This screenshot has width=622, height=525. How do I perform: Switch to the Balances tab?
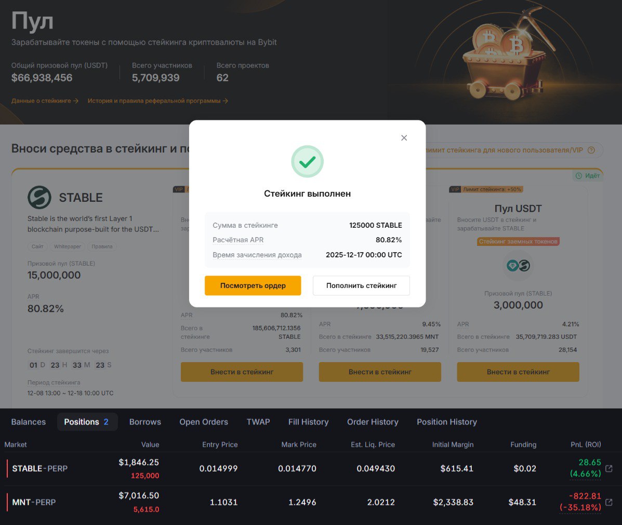point(29,422)
